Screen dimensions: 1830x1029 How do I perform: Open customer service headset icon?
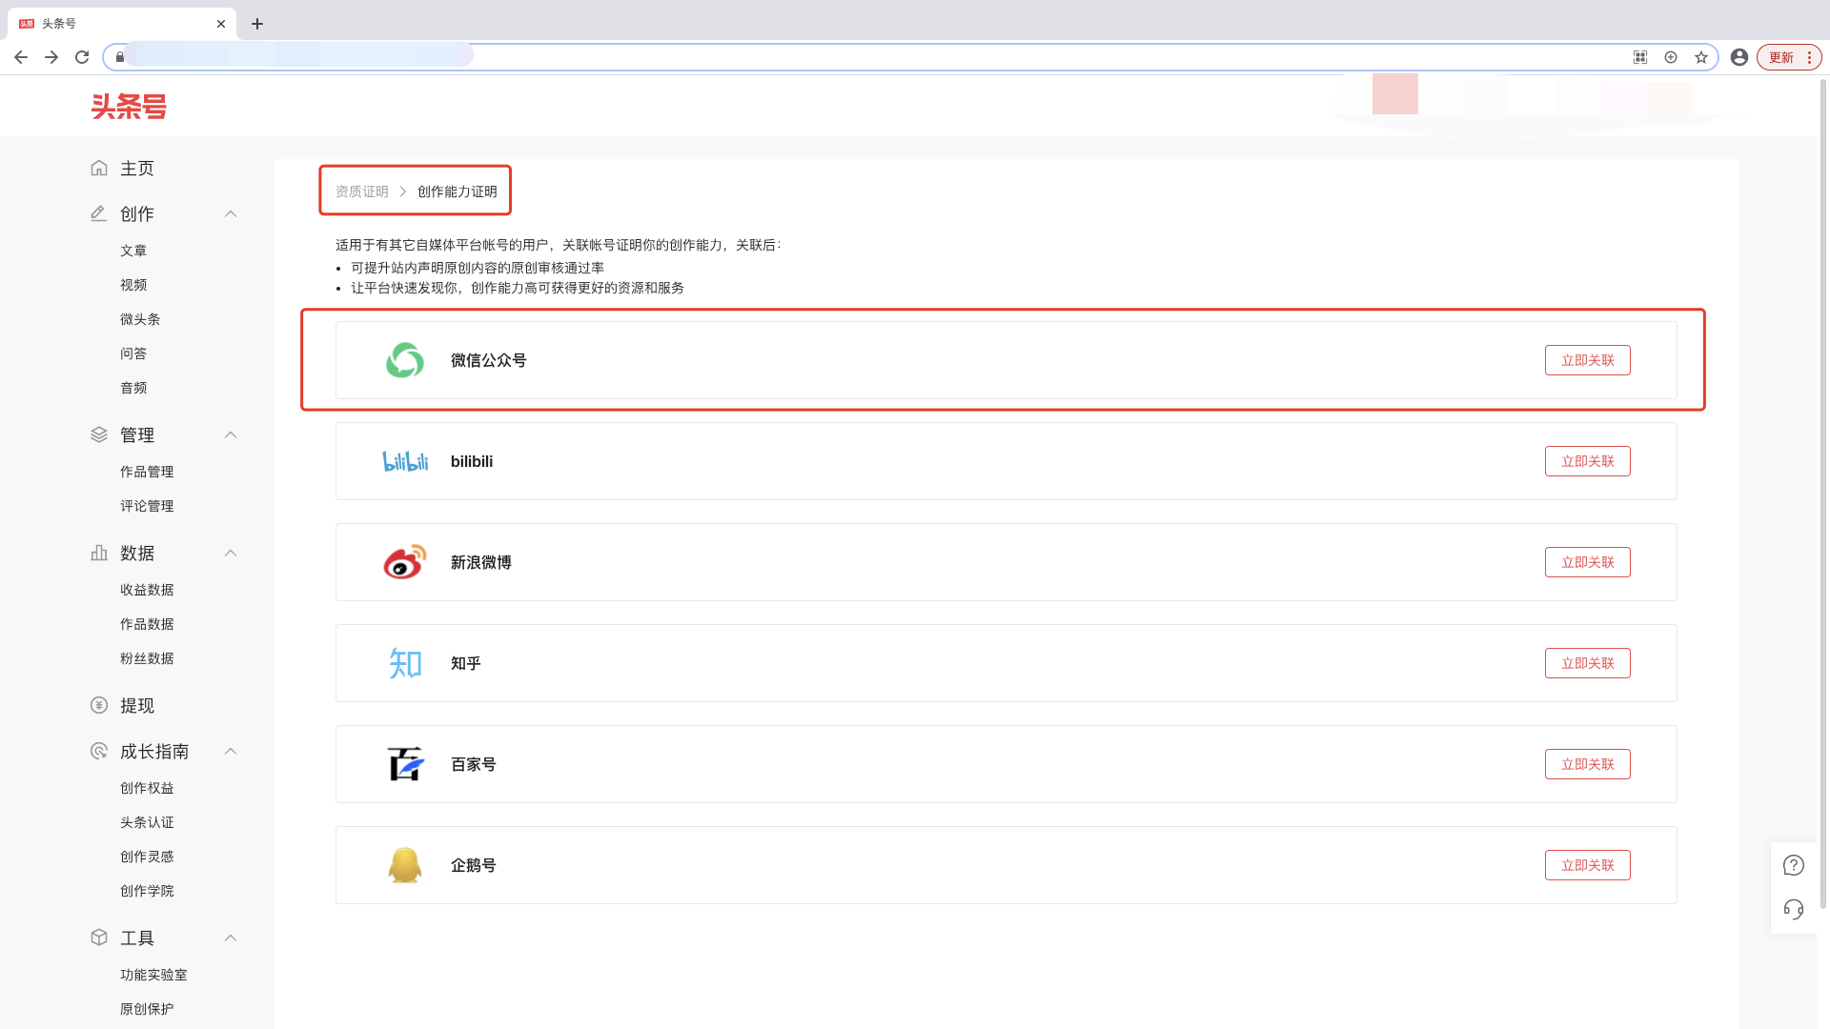(1794, 909)
